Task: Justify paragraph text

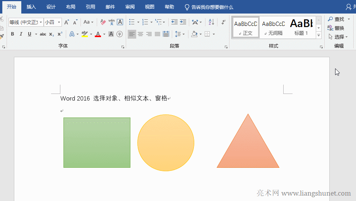Action: [x=157, y=34]
